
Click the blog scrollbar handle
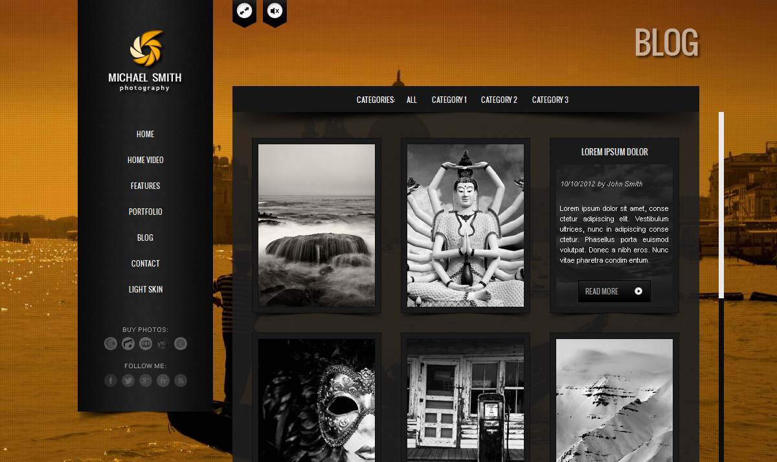(721, 205)
